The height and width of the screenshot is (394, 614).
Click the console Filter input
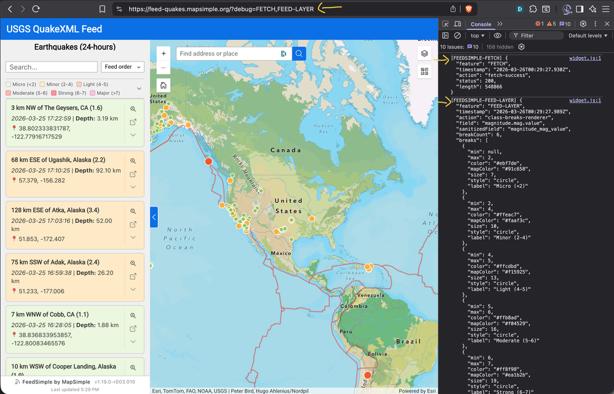point(537,36)
